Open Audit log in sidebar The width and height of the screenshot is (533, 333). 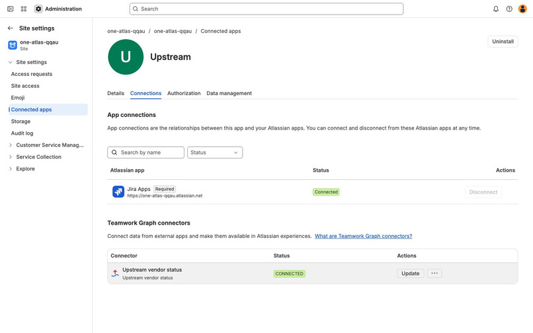tap(22, 133)
